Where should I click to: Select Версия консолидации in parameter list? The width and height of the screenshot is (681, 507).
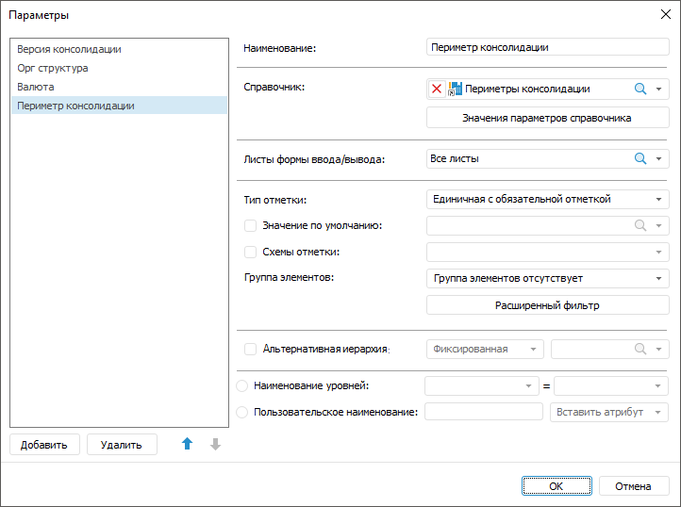(69, 49)
